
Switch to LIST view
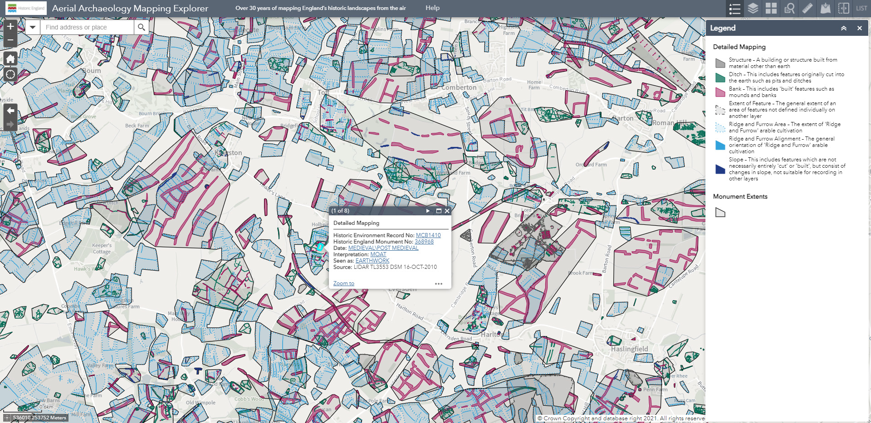pyautogui.click(x=861, y=8)
